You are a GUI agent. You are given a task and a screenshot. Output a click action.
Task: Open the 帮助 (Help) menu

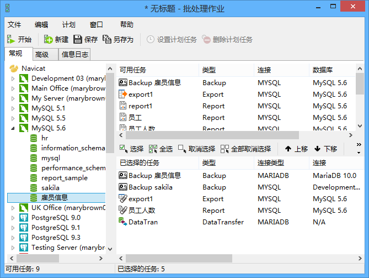click(127, 24)
